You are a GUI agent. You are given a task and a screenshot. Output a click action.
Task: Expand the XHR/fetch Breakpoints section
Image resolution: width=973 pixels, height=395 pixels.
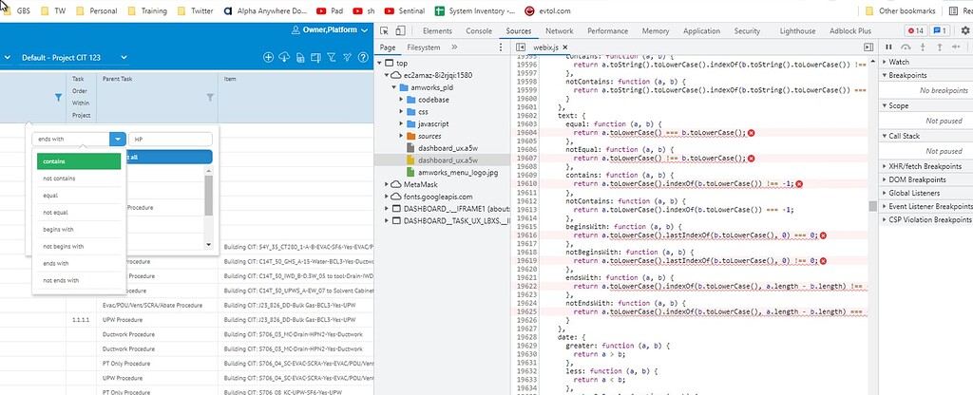click(x=885, y=166)
